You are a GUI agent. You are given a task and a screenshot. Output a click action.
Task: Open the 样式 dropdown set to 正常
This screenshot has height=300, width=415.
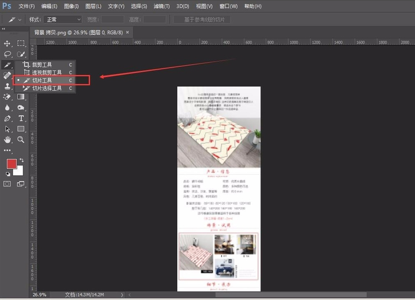click(x=63, y=20)
